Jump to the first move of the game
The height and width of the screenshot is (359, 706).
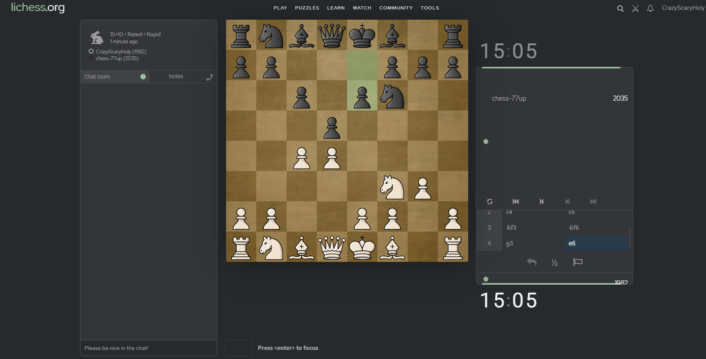pyautogui.click(x=516, y=201)
